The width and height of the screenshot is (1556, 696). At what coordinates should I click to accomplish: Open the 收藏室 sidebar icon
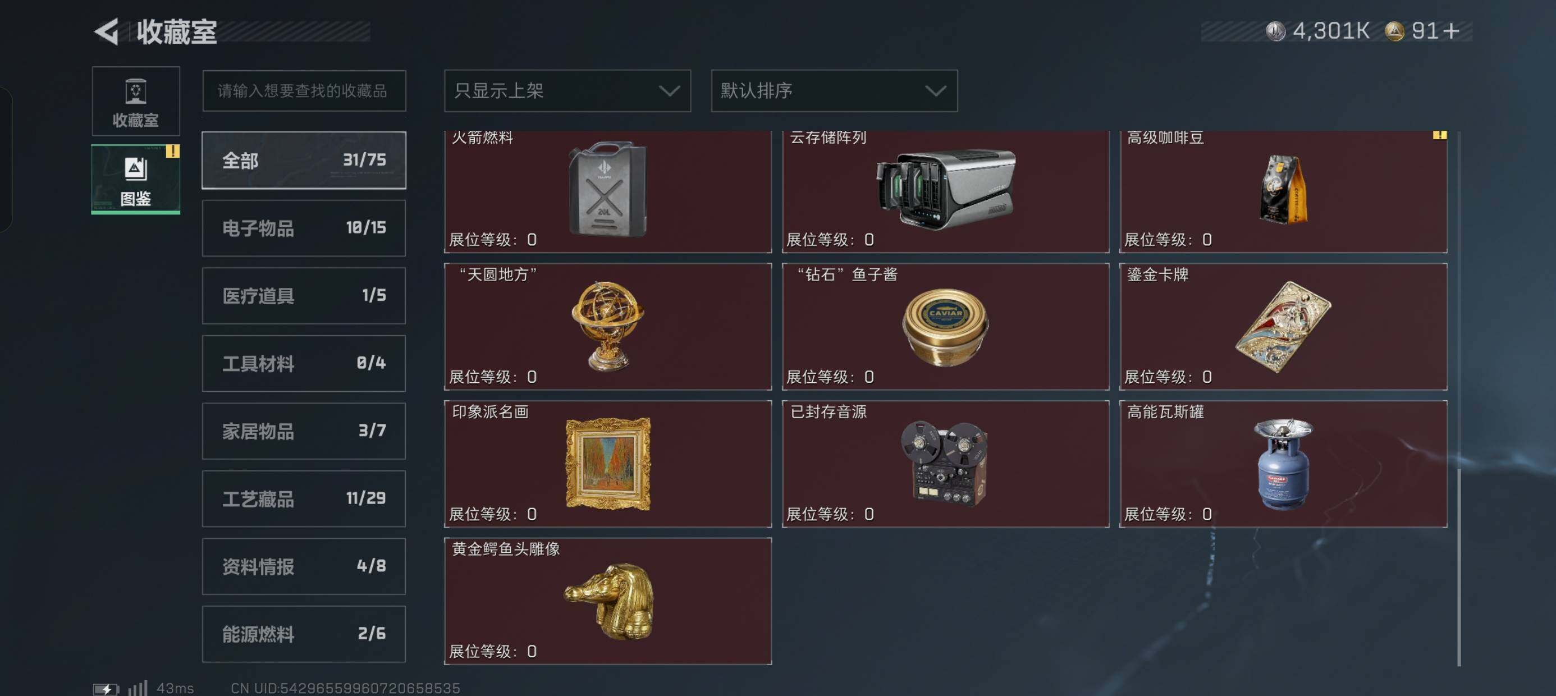pos(136,101)
